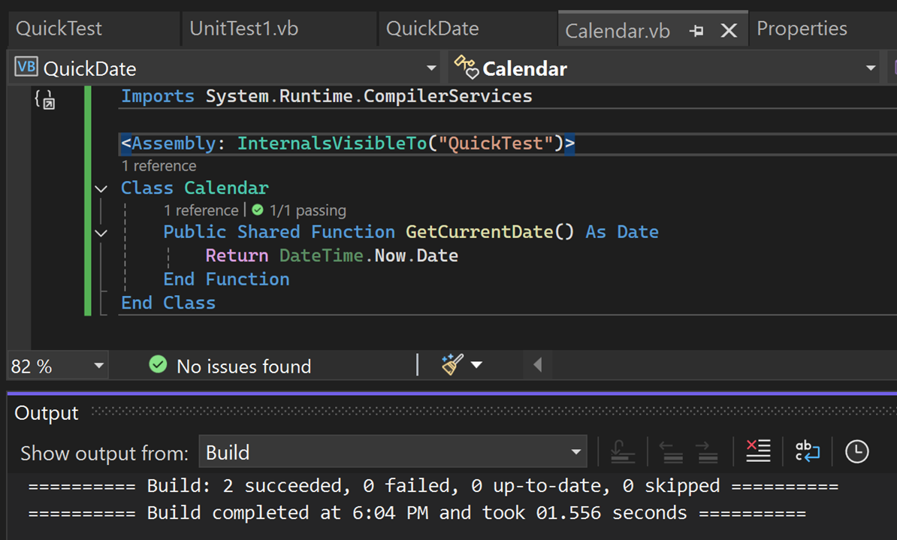Image resolution: width=897 pixels, height=540 pixels.
Task: Clear all output in the Output window
Action: pos(758,451)
